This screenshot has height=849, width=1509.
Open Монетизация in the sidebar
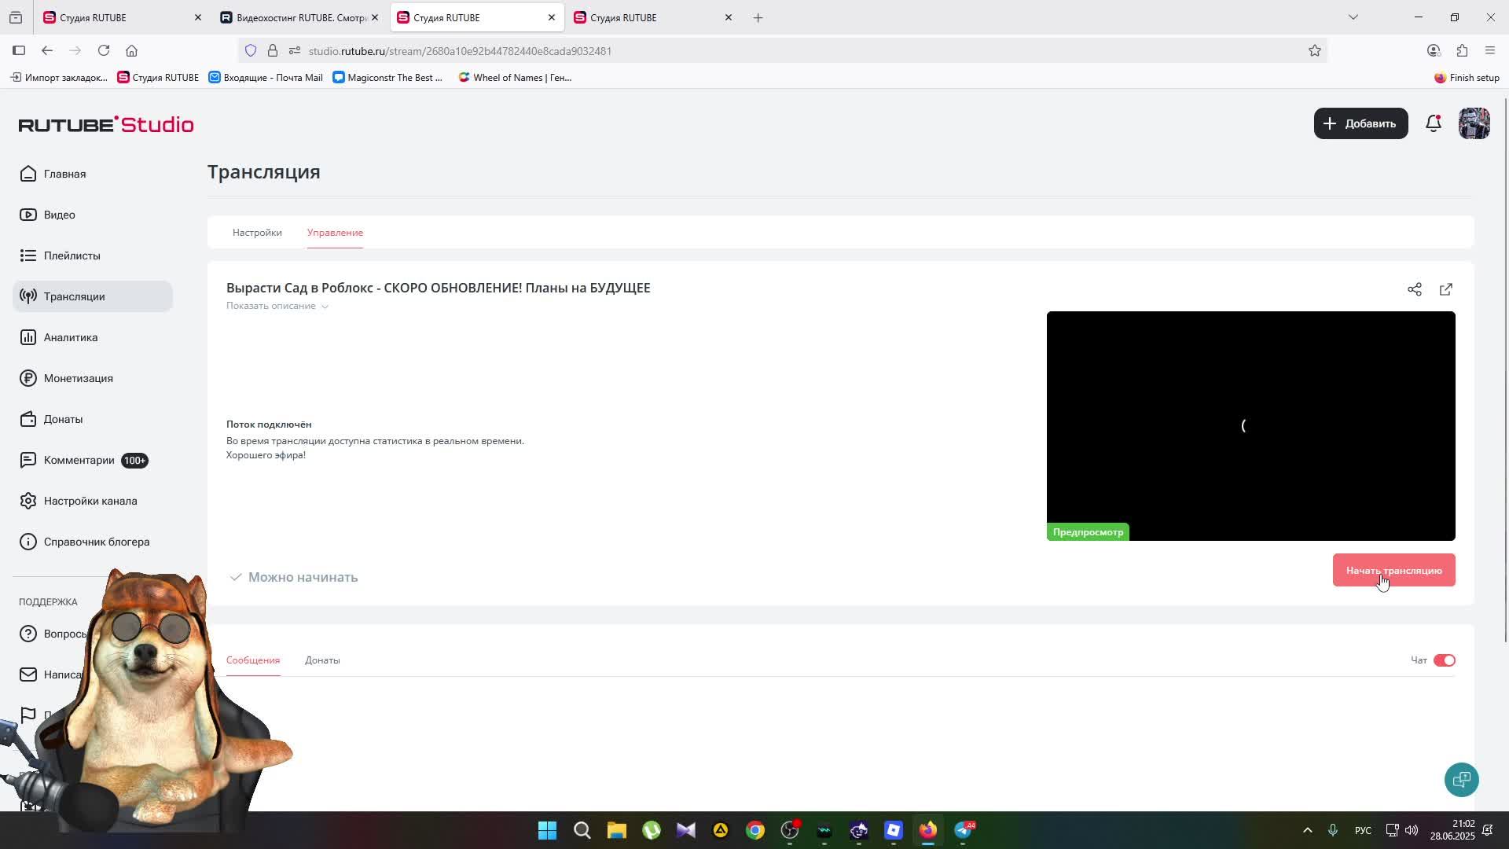tap(78, 378)
